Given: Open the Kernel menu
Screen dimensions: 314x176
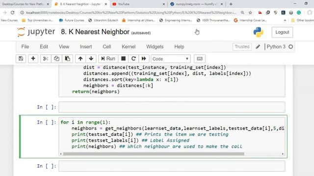Looking at the screenshot, I should click(129, 47).
